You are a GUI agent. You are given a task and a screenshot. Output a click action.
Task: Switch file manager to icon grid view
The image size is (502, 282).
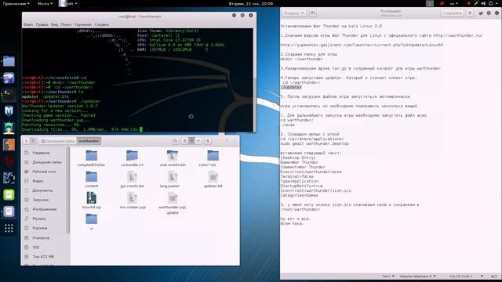point(191,141)
